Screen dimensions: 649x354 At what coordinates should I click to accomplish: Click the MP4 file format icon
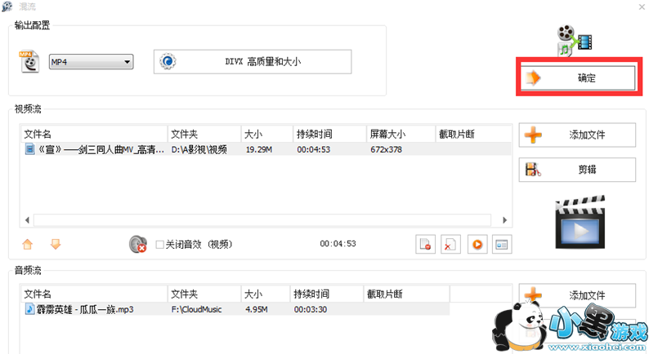coord(29,61)
